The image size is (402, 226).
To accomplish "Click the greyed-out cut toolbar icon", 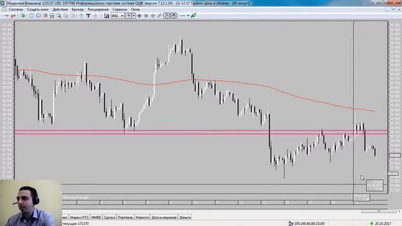I will tap(65, 16).
